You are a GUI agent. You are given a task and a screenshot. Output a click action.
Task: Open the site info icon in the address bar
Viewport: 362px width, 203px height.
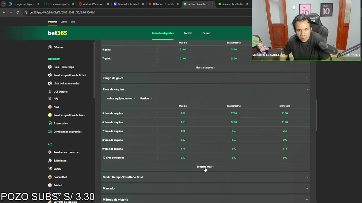pyautogui.click(x=26, y=12)
